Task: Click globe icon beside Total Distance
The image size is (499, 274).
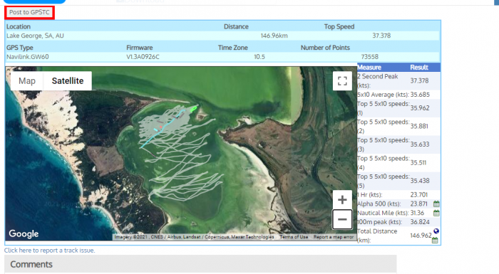Action: click(436, 231)
